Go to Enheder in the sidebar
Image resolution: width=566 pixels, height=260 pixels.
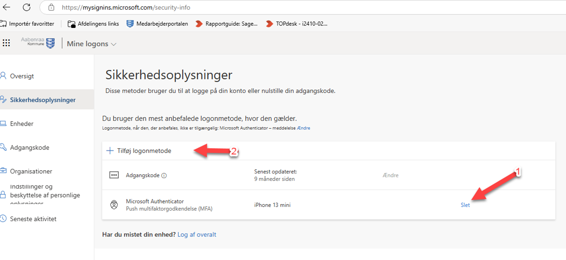pos(22,124)
